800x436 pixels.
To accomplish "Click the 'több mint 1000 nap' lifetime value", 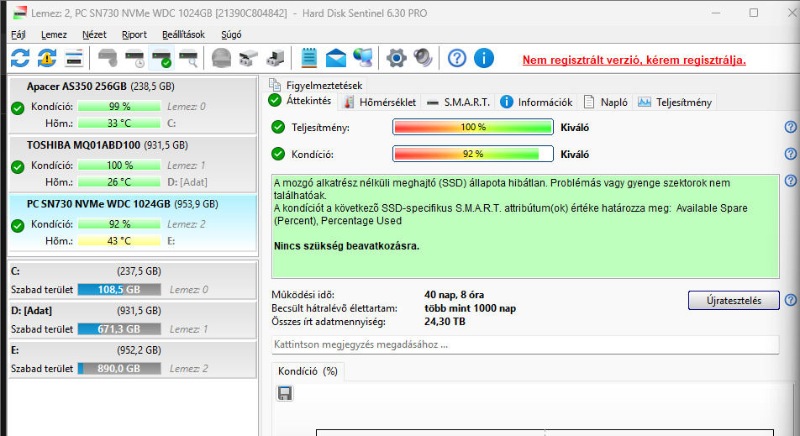I will click(x=470, y=308).
